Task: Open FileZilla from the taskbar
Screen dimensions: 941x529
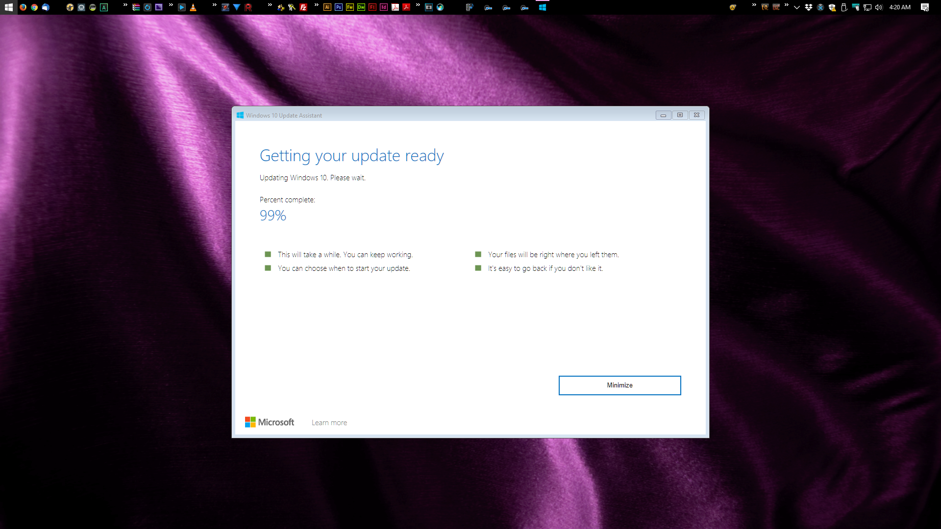Action: tap(303, 7)
